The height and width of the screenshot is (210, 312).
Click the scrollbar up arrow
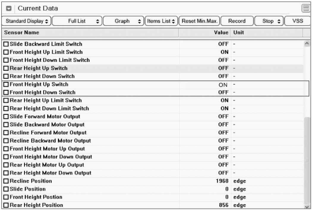pyautogui.click(x=307, y=44)
